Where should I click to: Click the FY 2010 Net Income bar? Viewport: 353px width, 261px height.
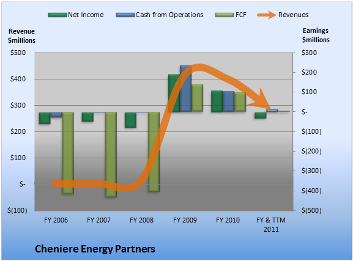(x=217, y=101)
